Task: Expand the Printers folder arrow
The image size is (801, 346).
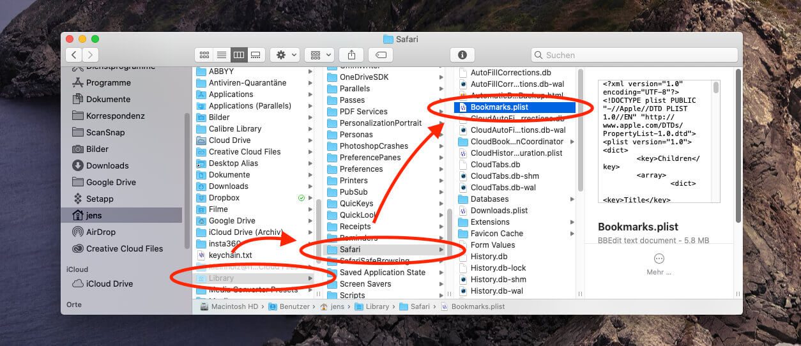Action: pyautogui.click(x=441, y=181)
